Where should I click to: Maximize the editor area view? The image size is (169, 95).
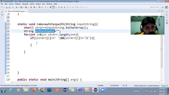(x=162, y=11)
